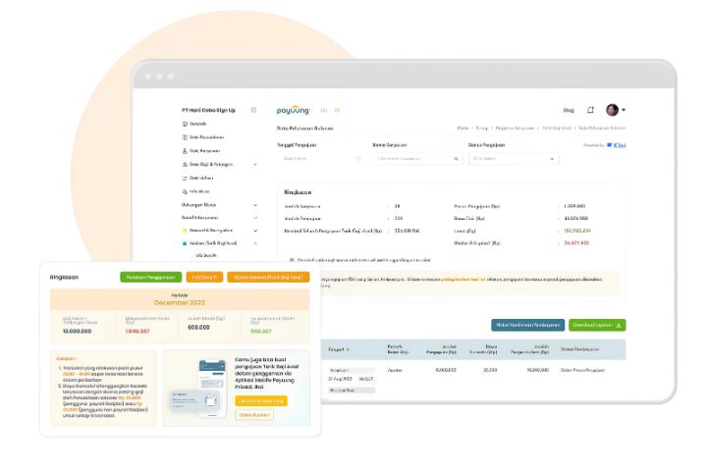Click the Data Karyawan person icon
Image resolution: width=707 pixels, height=471 pixels.
click(185, 151)
